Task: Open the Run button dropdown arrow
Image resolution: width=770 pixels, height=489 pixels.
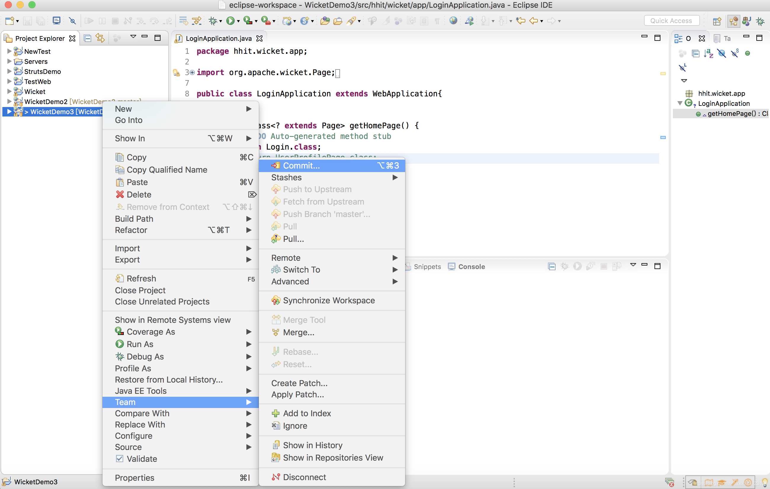Action: click(x=238, y=21)
